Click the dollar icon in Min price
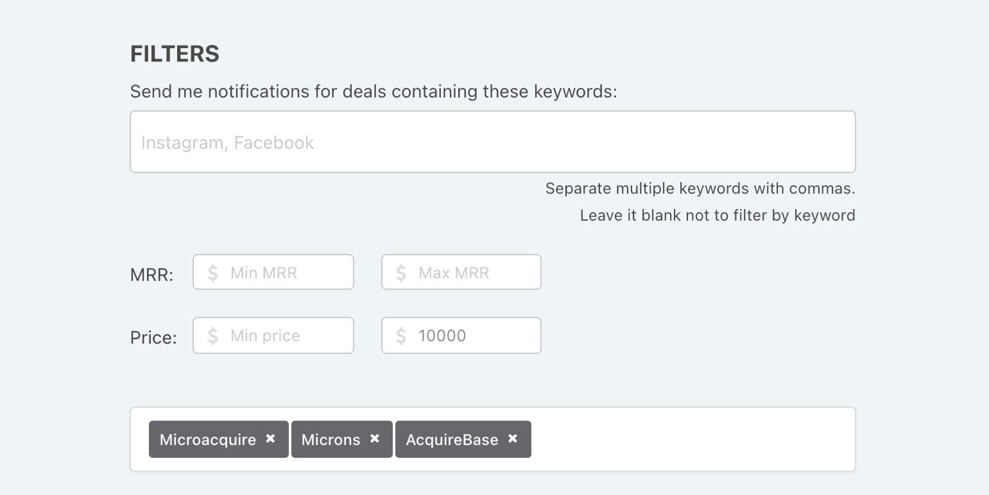This screenshot has height=495, width=989. click(x=213, y=335)
